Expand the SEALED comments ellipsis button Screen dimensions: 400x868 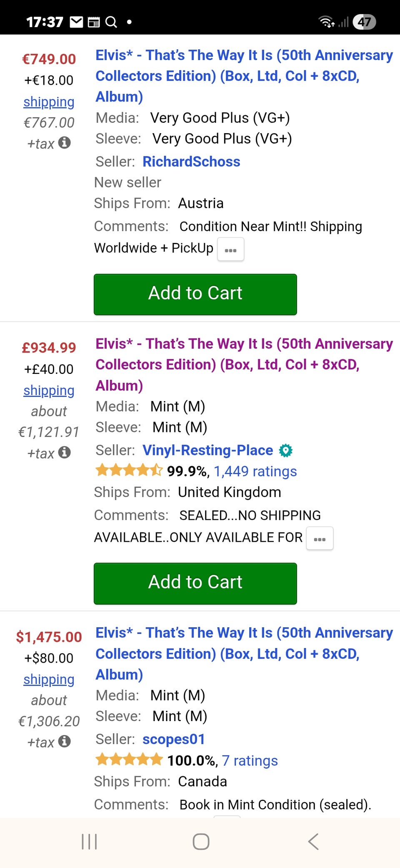320,539
